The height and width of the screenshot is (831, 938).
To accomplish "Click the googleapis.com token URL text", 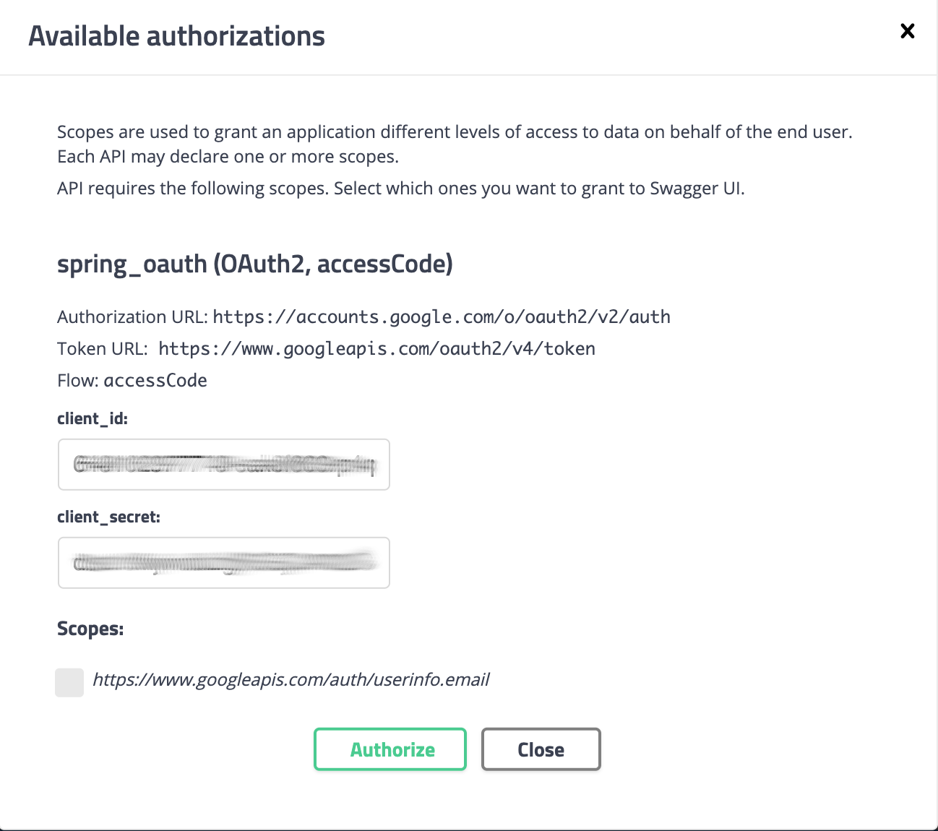I will [377, 349].
